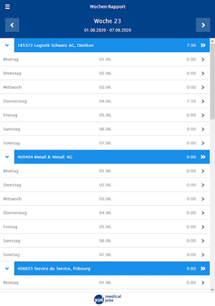Go to previous week arrow
This screenshot has height=306, width=215.
(x=12, y=25)
